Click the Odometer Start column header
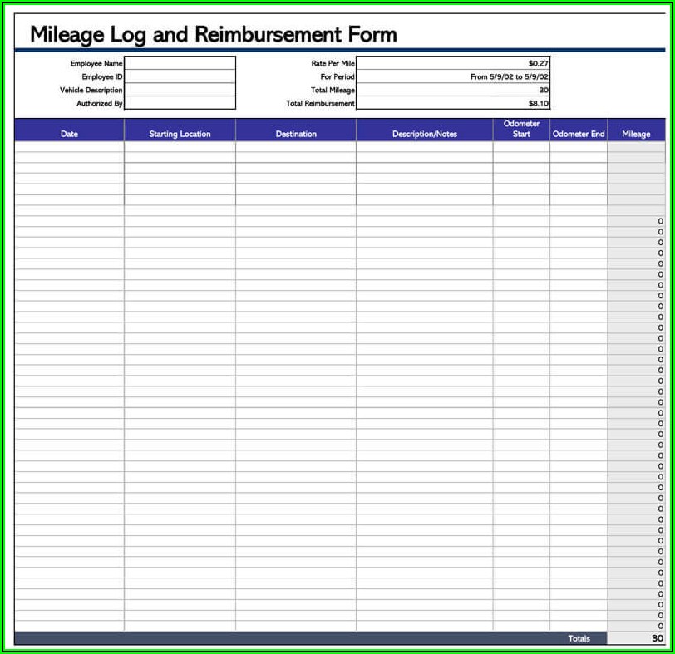Screen dimensions: 675x654 coord(521,130)
